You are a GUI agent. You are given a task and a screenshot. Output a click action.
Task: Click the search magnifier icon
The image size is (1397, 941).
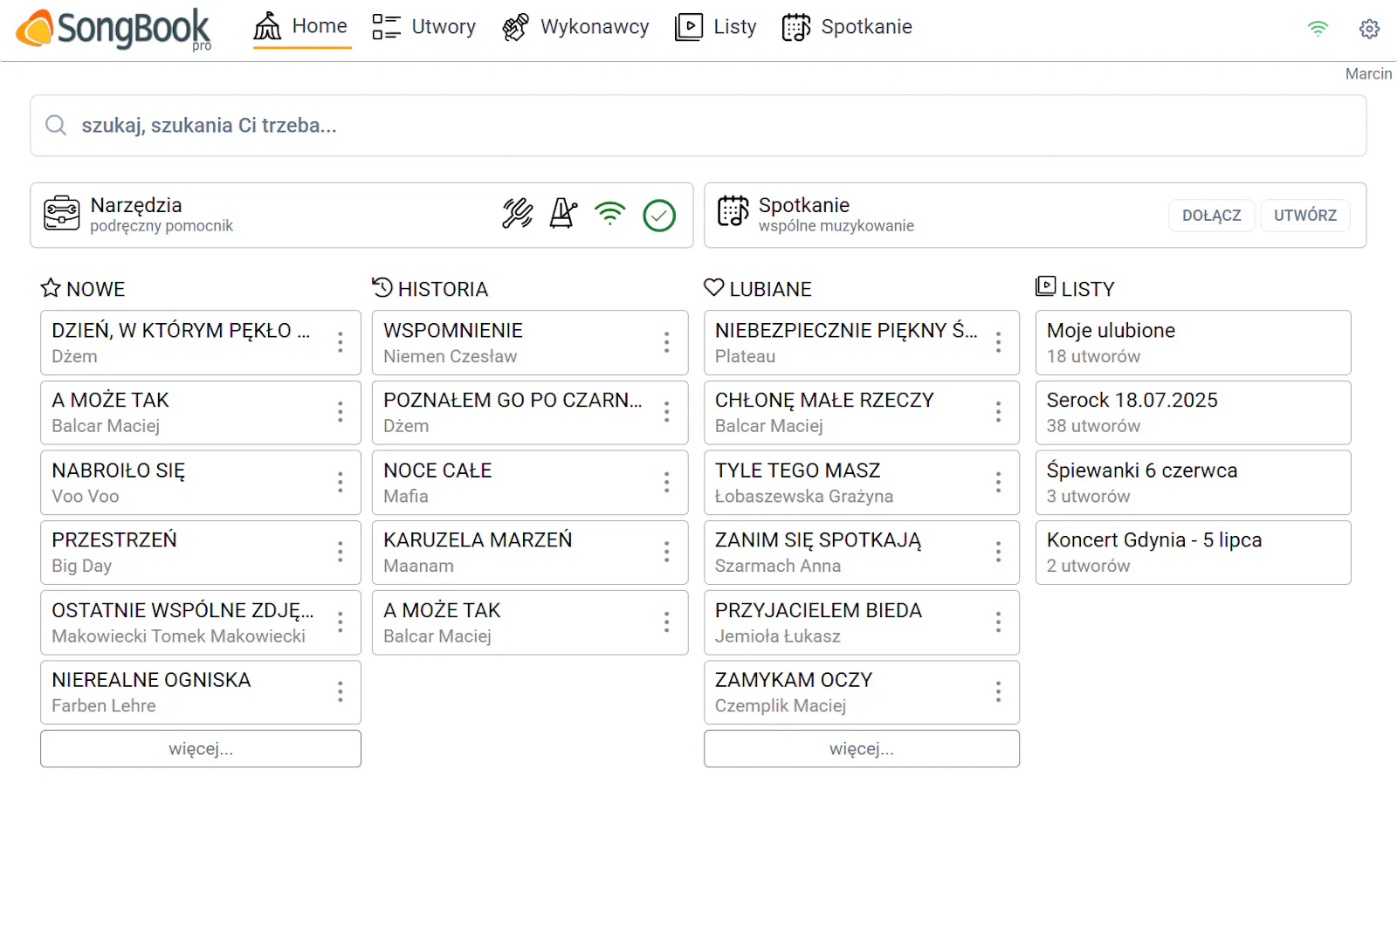[56, 126]
